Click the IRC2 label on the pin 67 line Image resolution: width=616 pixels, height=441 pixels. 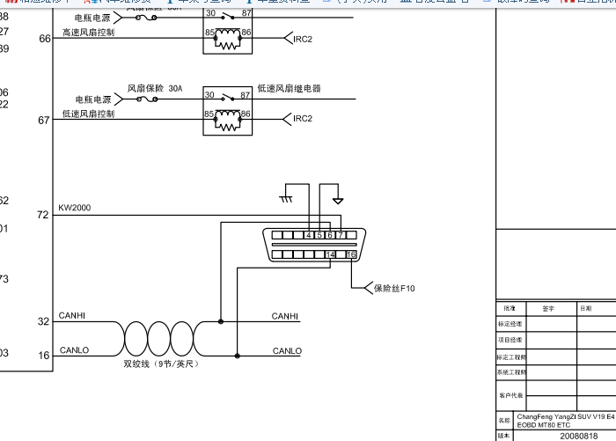click(303, 119)
